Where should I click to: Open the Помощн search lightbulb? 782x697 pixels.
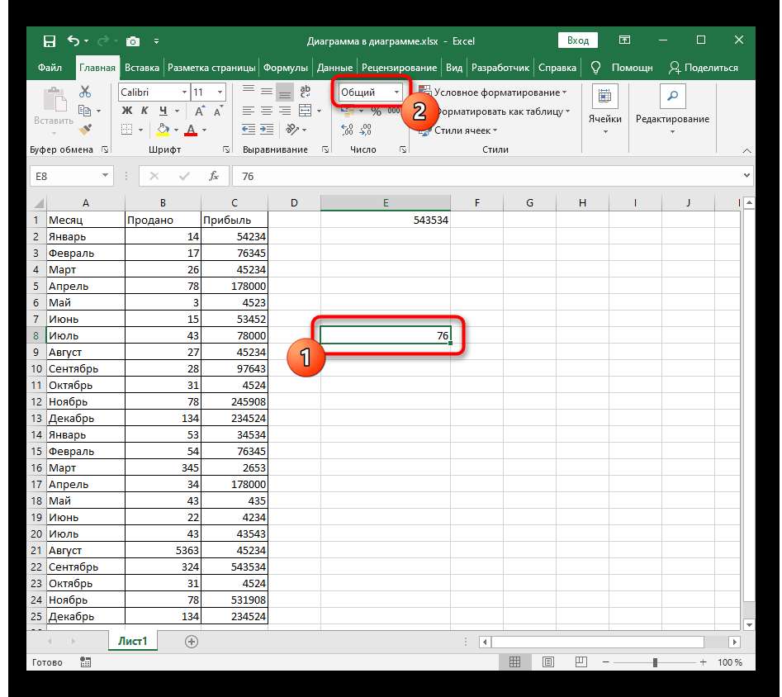[x=621, y=68]
